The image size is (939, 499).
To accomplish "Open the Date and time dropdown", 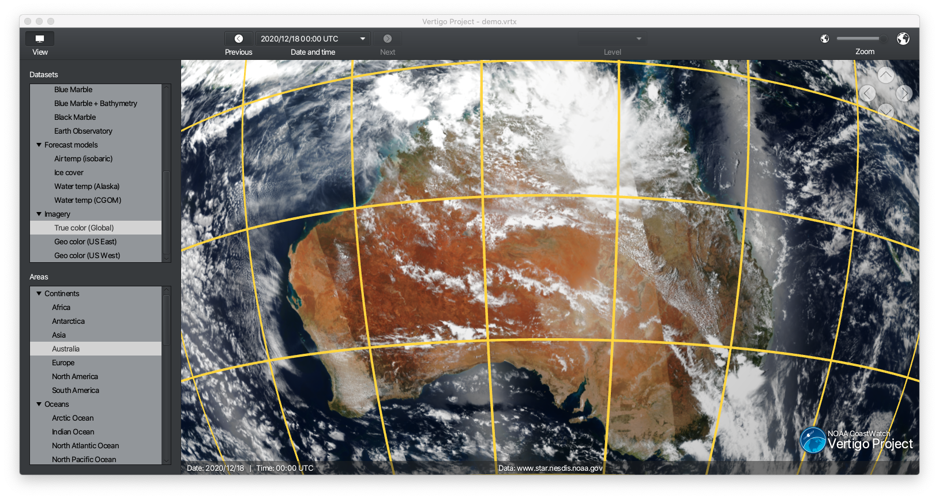I will coord(362,39).
